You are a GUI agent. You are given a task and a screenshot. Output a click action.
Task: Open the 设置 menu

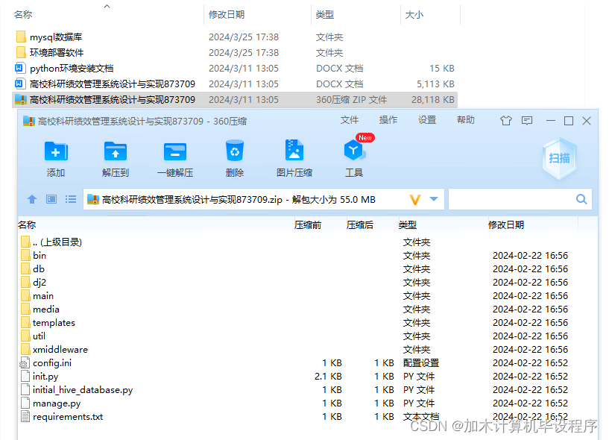coord(426,119)
